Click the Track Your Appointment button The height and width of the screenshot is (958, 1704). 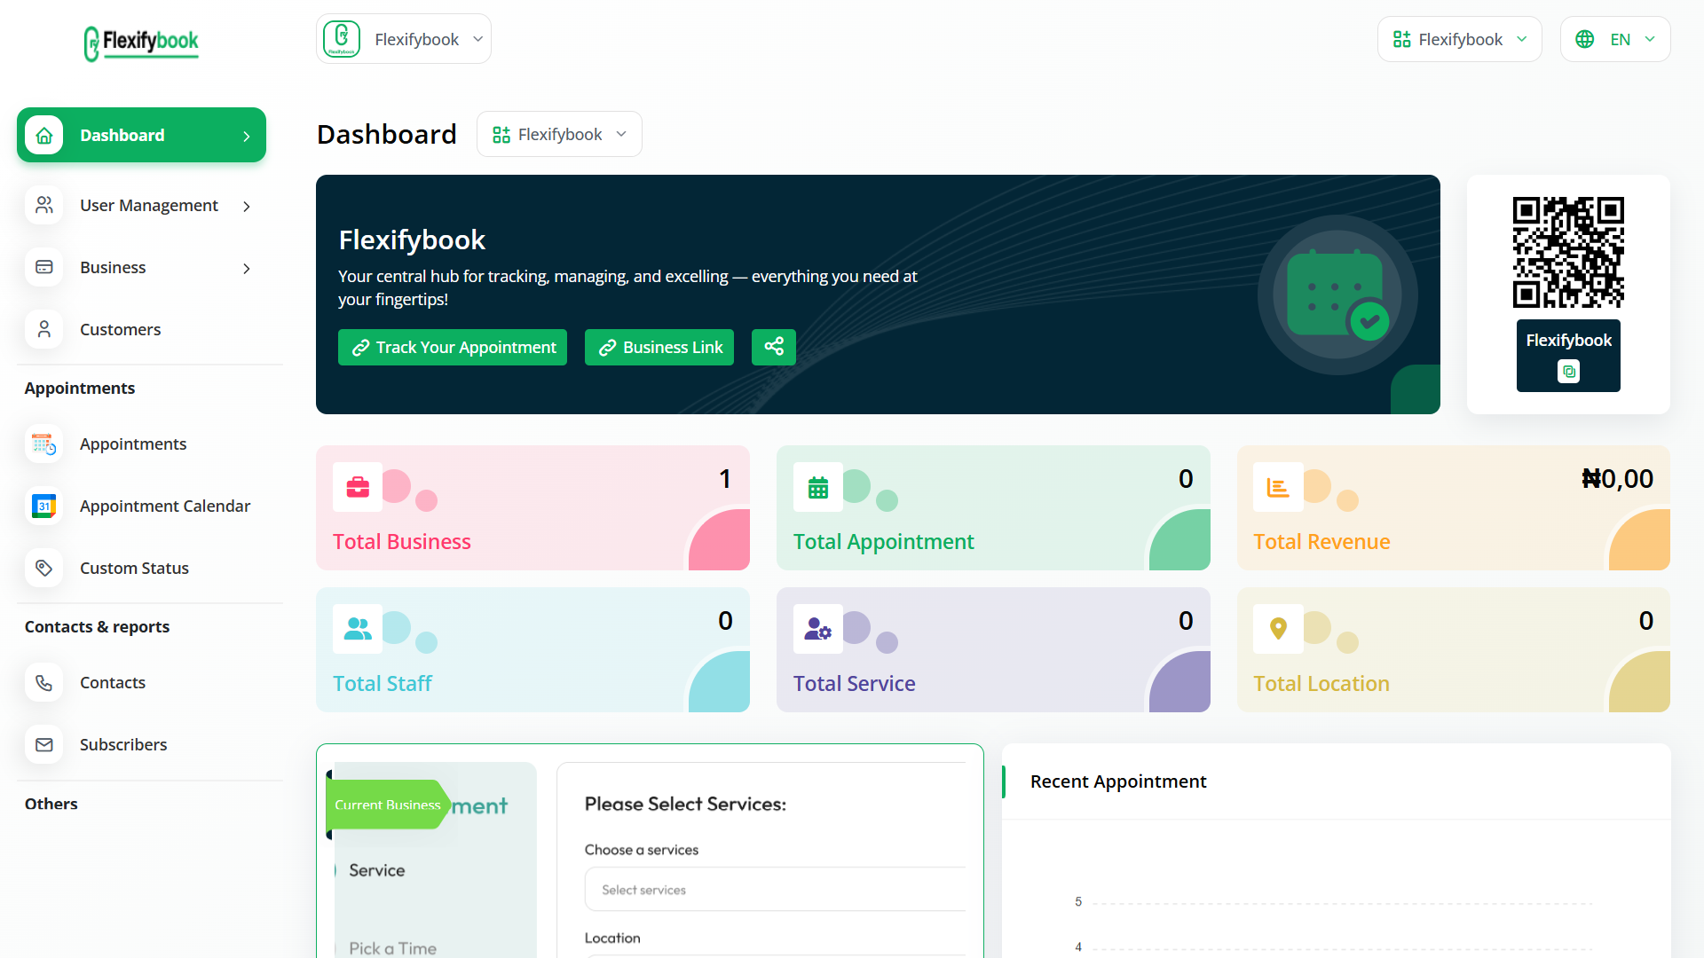(452, 347)
